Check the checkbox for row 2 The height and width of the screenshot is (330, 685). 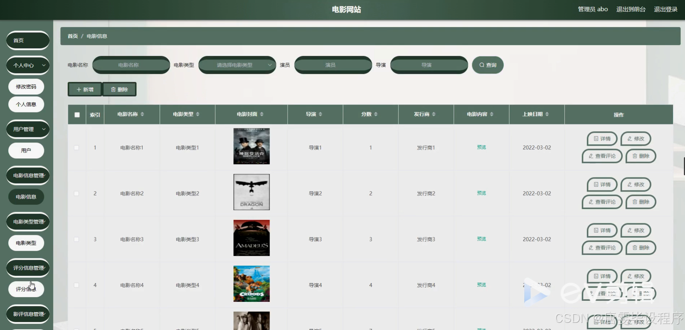click(76, 193)
